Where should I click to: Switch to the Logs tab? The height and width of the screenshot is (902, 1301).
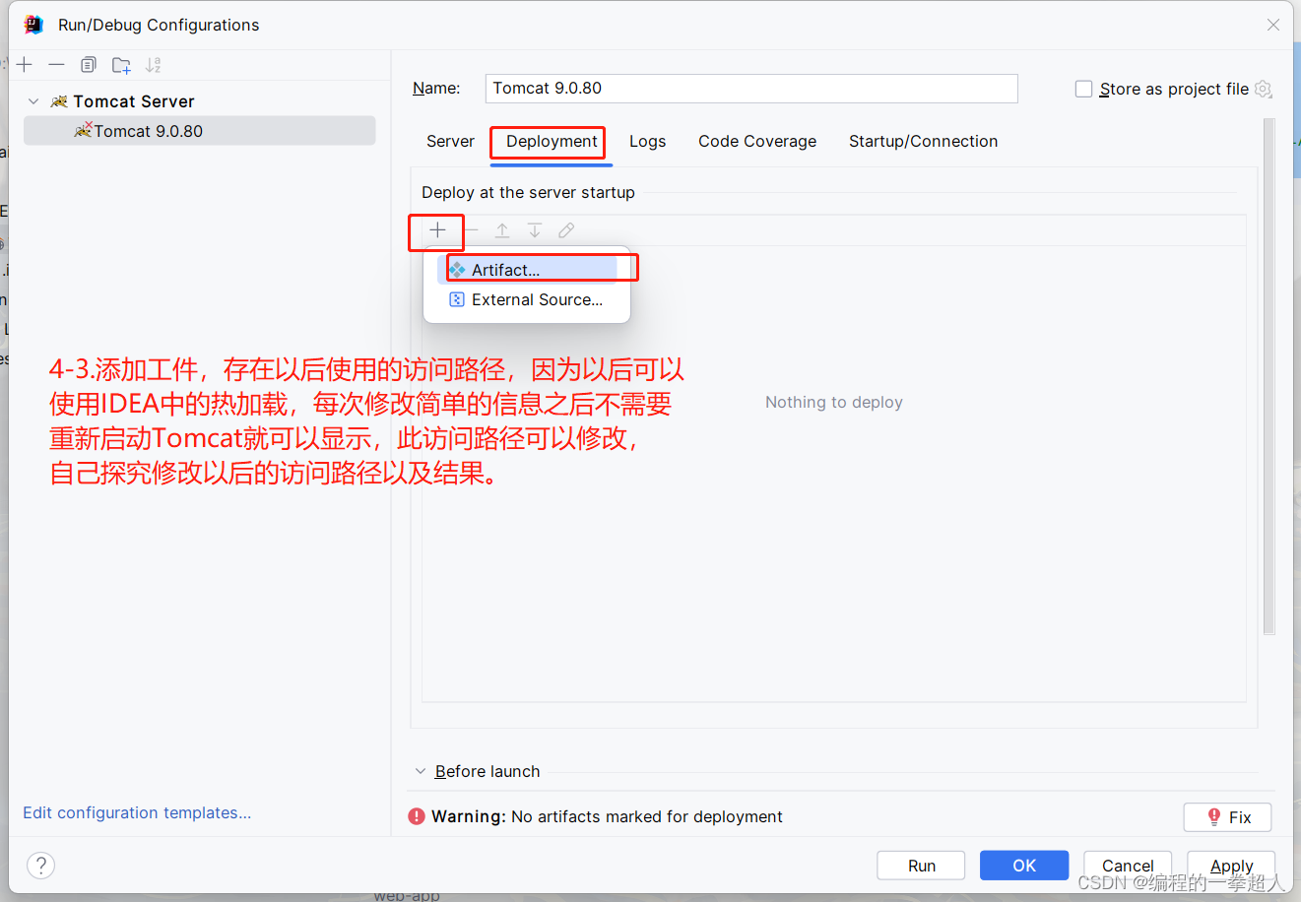[x=647, y=141]
